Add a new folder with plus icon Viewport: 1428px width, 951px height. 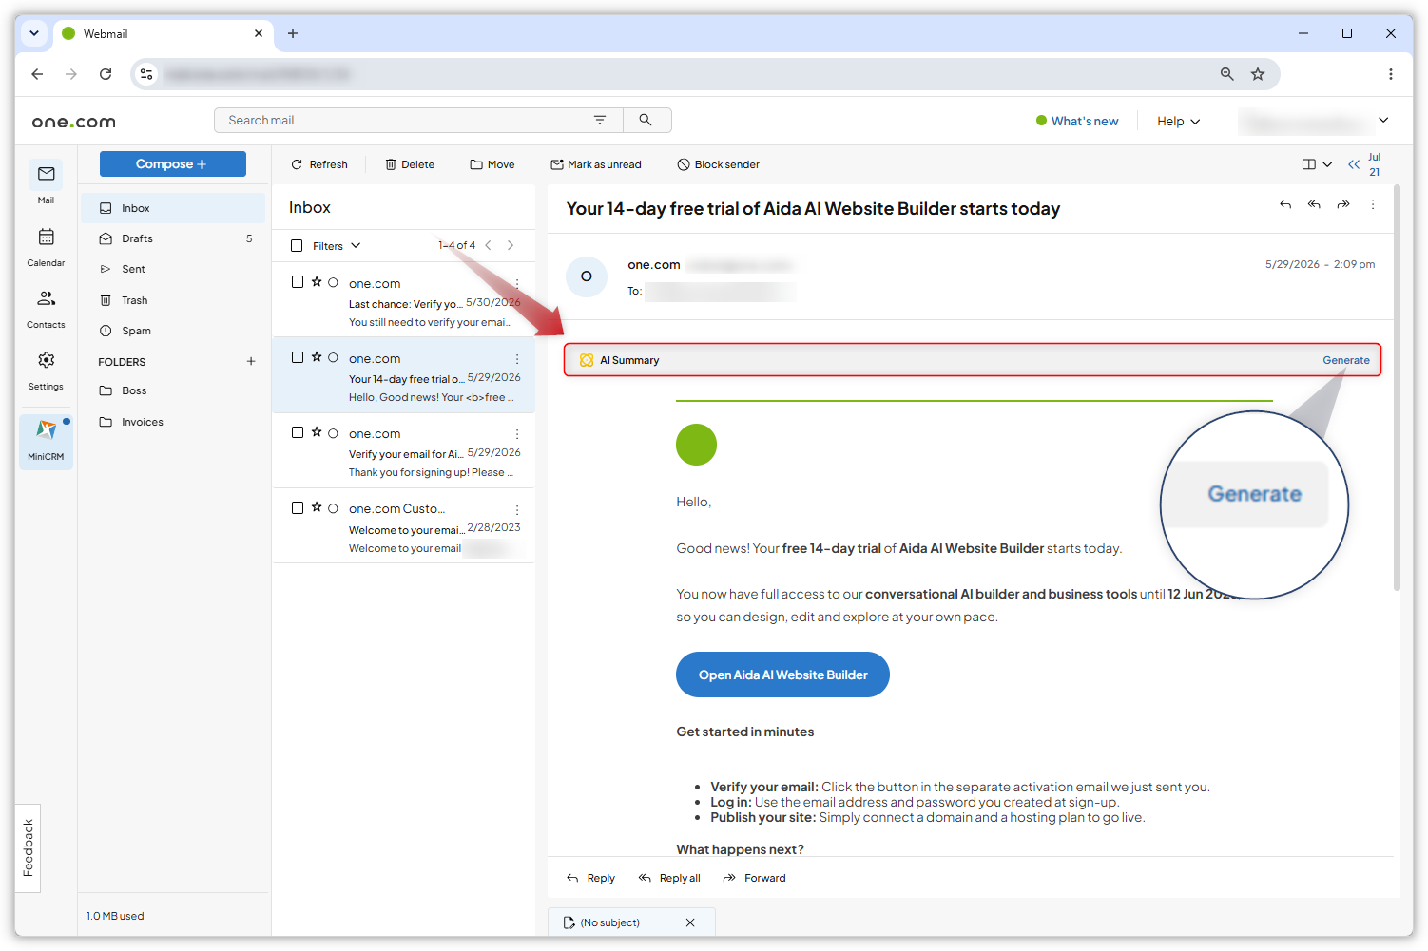click(251, 361)
